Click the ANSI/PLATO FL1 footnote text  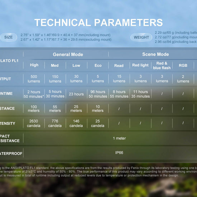pyautogui.click(x=98, y=172)
